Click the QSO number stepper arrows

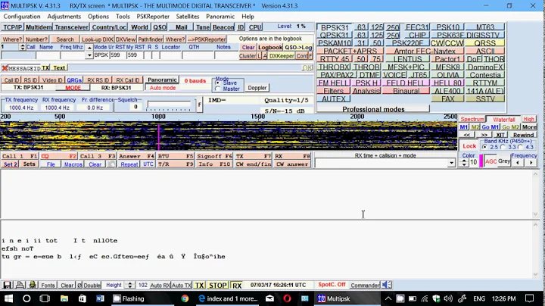tap(22, 47)
